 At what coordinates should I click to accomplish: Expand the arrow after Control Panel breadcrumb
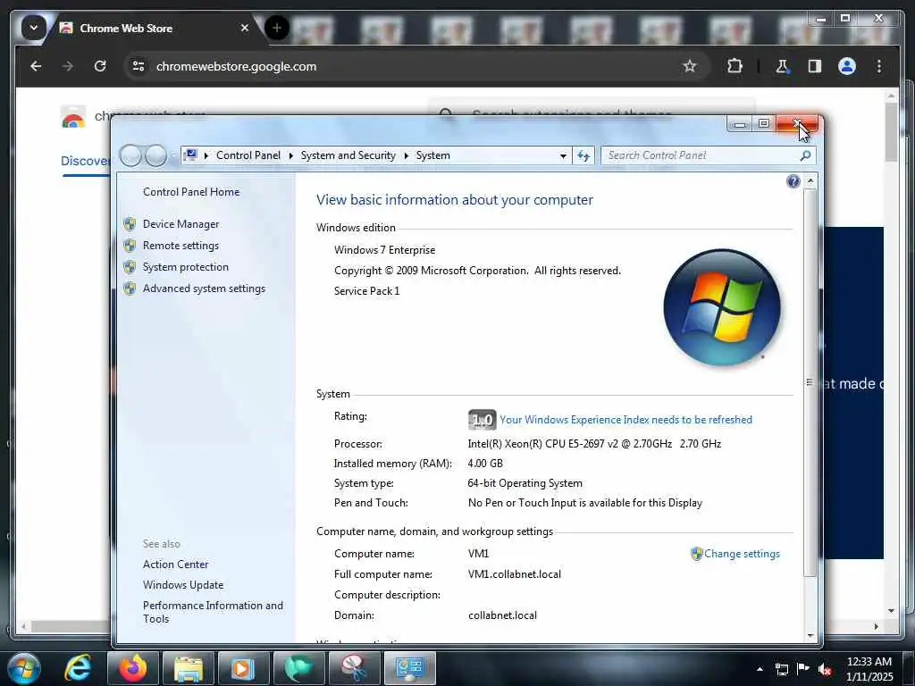tap(290, 155)
